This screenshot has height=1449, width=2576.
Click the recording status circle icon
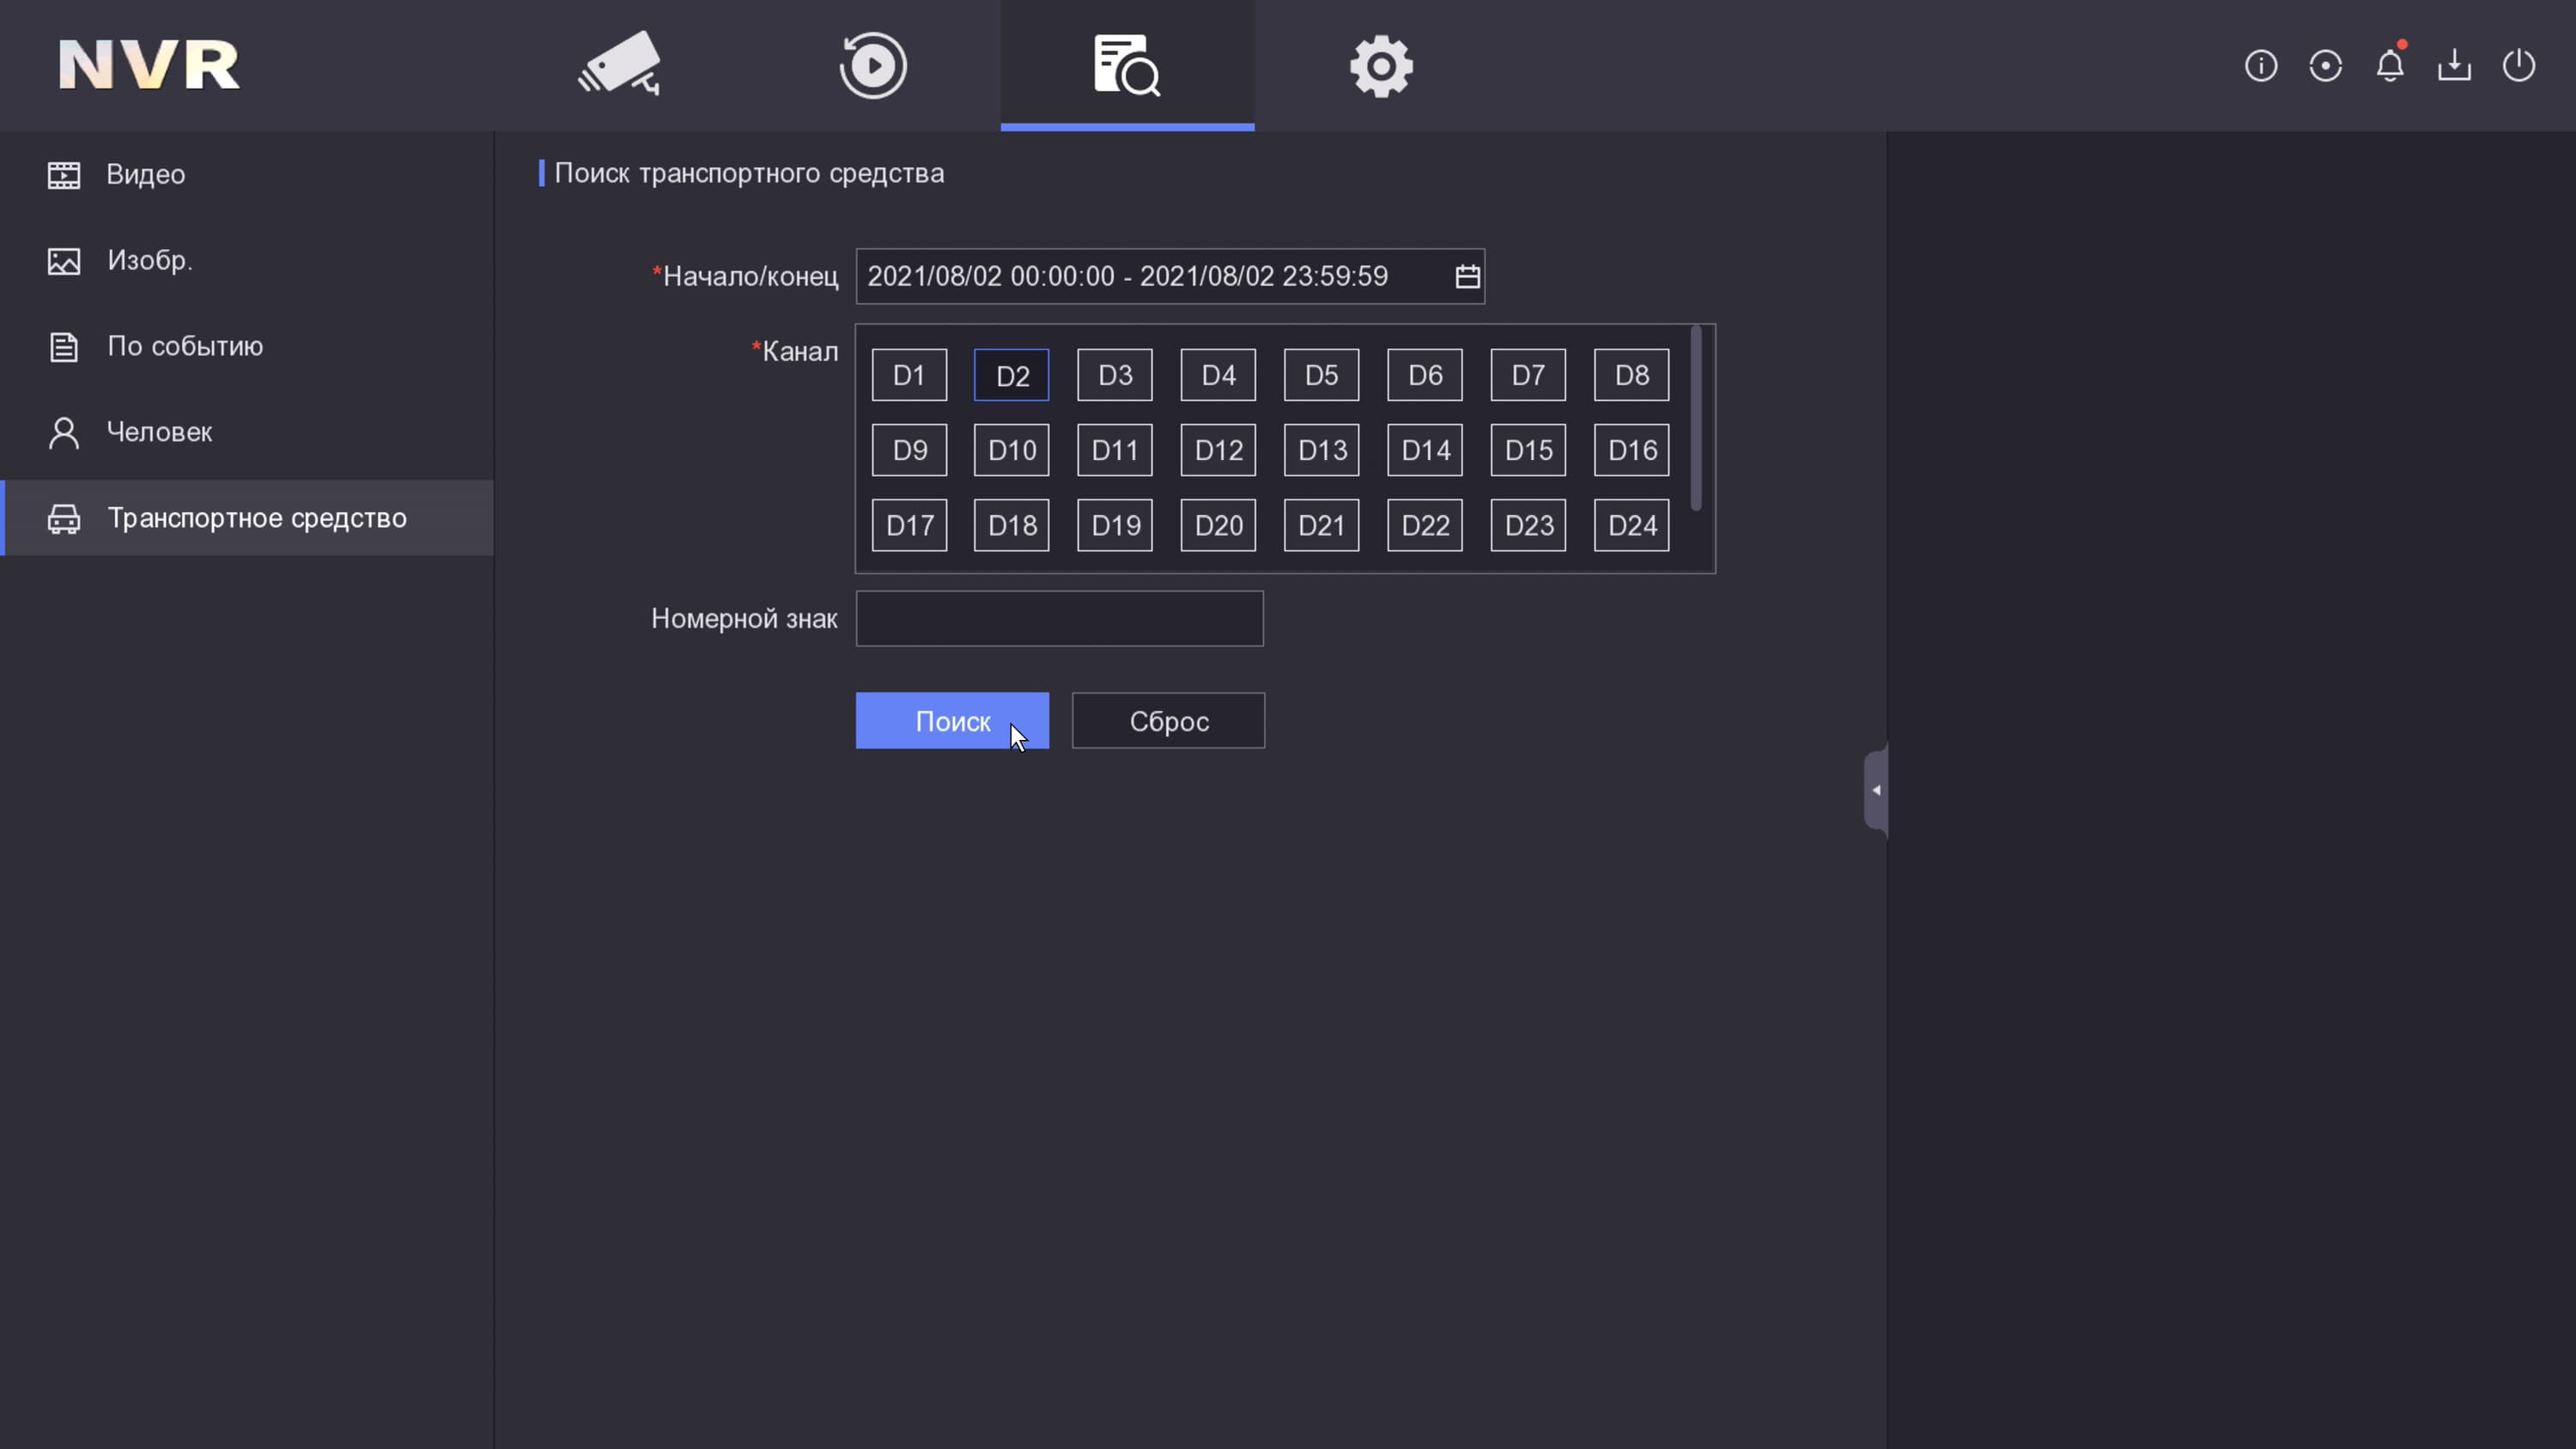[x=2325, y=66]
